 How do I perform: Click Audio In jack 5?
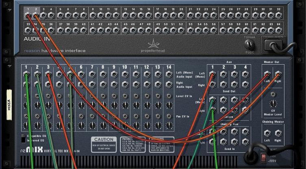[x=61, y=15]
